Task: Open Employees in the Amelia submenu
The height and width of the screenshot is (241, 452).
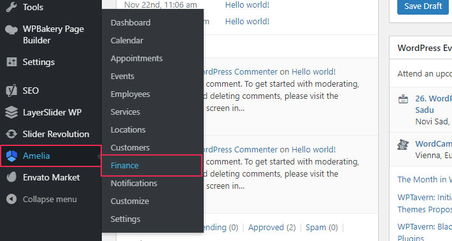Action: click(x=131, y=94)
